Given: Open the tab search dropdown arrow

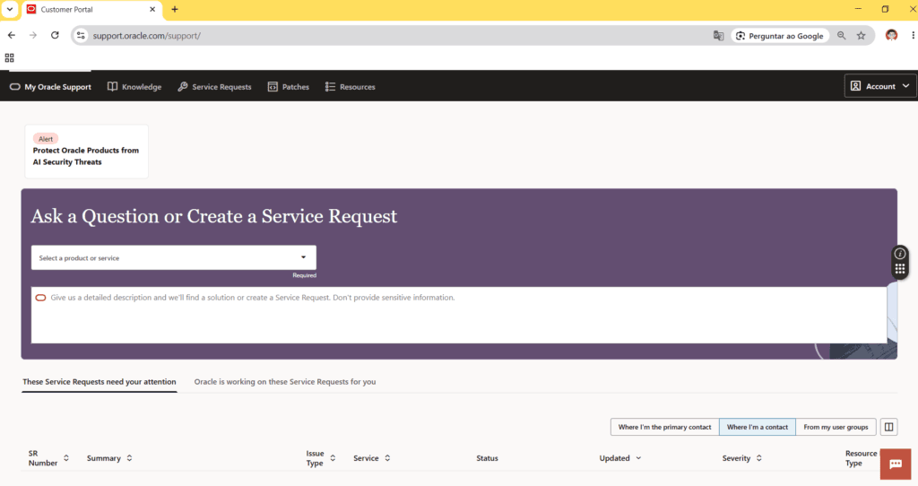Looking at the screenshot, I should pos(10,9).
